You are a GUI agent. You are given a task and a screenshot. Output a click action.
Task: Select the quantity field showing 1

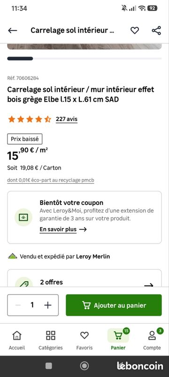coord(32,305)
